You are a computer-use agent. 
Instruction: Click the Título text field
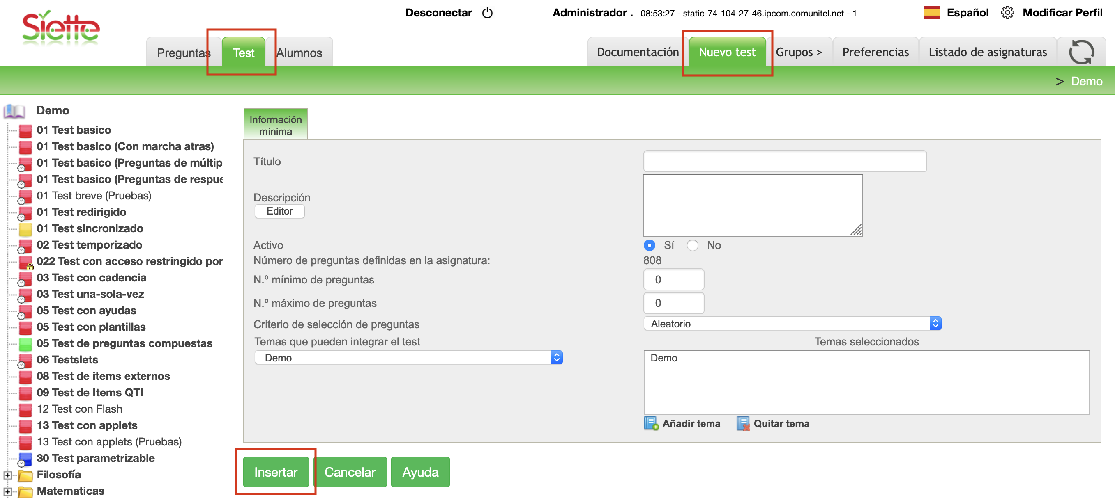pos(784,161)
